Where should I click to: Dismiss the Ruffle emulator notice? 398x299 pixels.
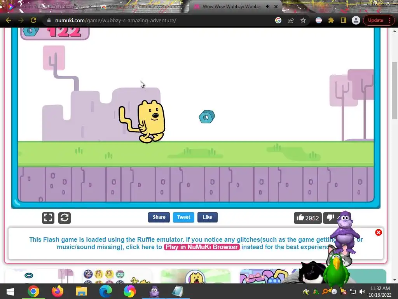coord(379,232)
